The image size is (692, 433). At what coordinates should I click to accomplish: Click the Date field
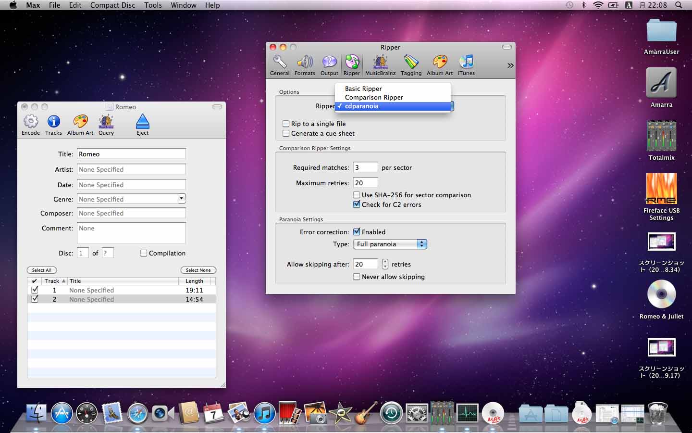[131, 185]
